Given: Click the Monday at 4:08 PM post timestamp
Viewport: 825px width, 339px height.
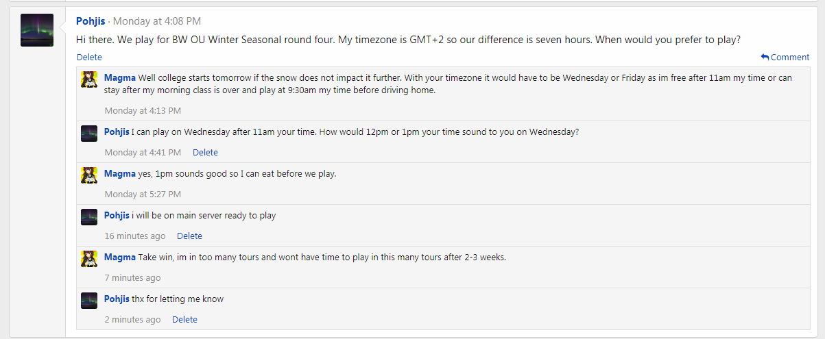Looking at the screenshot, I should tap(157, 21).
